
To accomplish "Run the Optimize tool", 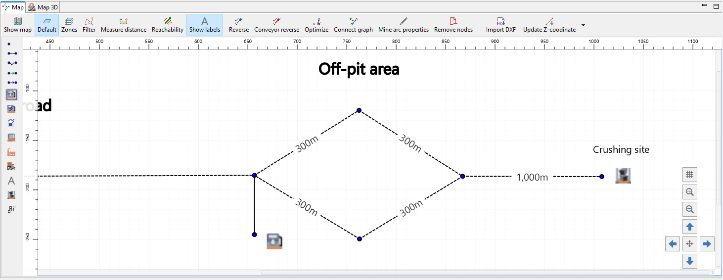I will tap(316, 25).
